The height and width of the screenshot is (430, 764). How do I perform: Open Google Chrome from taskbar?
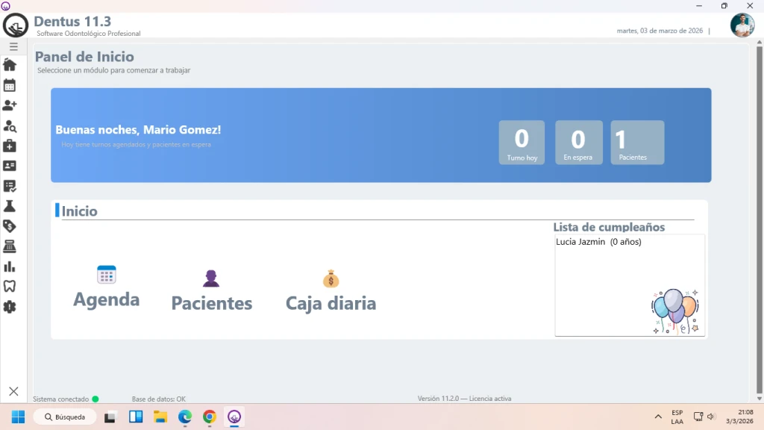210,417
